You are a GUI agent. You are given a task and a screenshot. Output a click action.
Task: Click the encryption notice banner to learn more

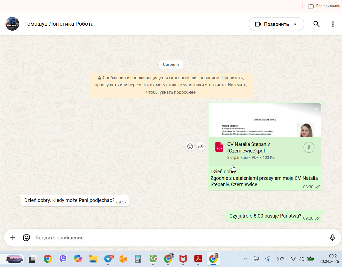[x=171, y=85]
